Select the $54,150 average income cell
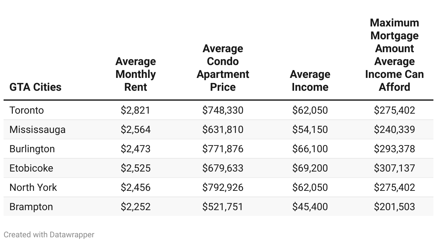437x243 pixels. (x=310, y=129)
